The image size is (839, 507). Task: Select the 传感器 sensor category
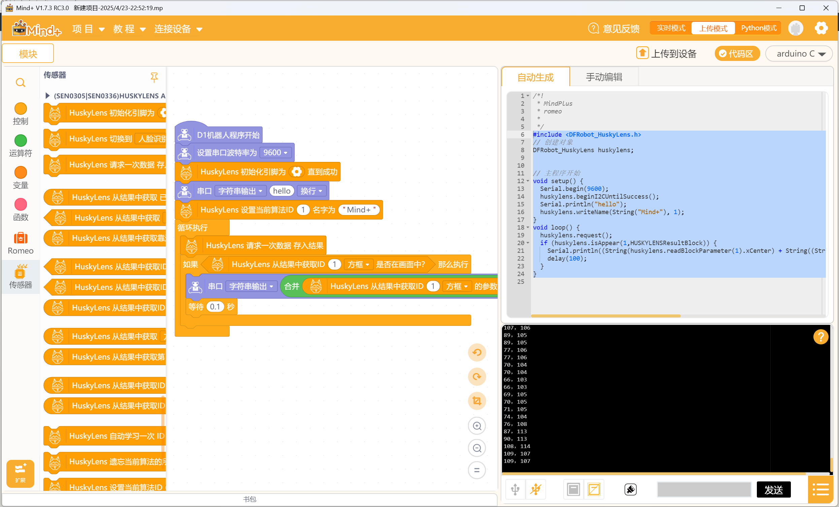(21, 276)
